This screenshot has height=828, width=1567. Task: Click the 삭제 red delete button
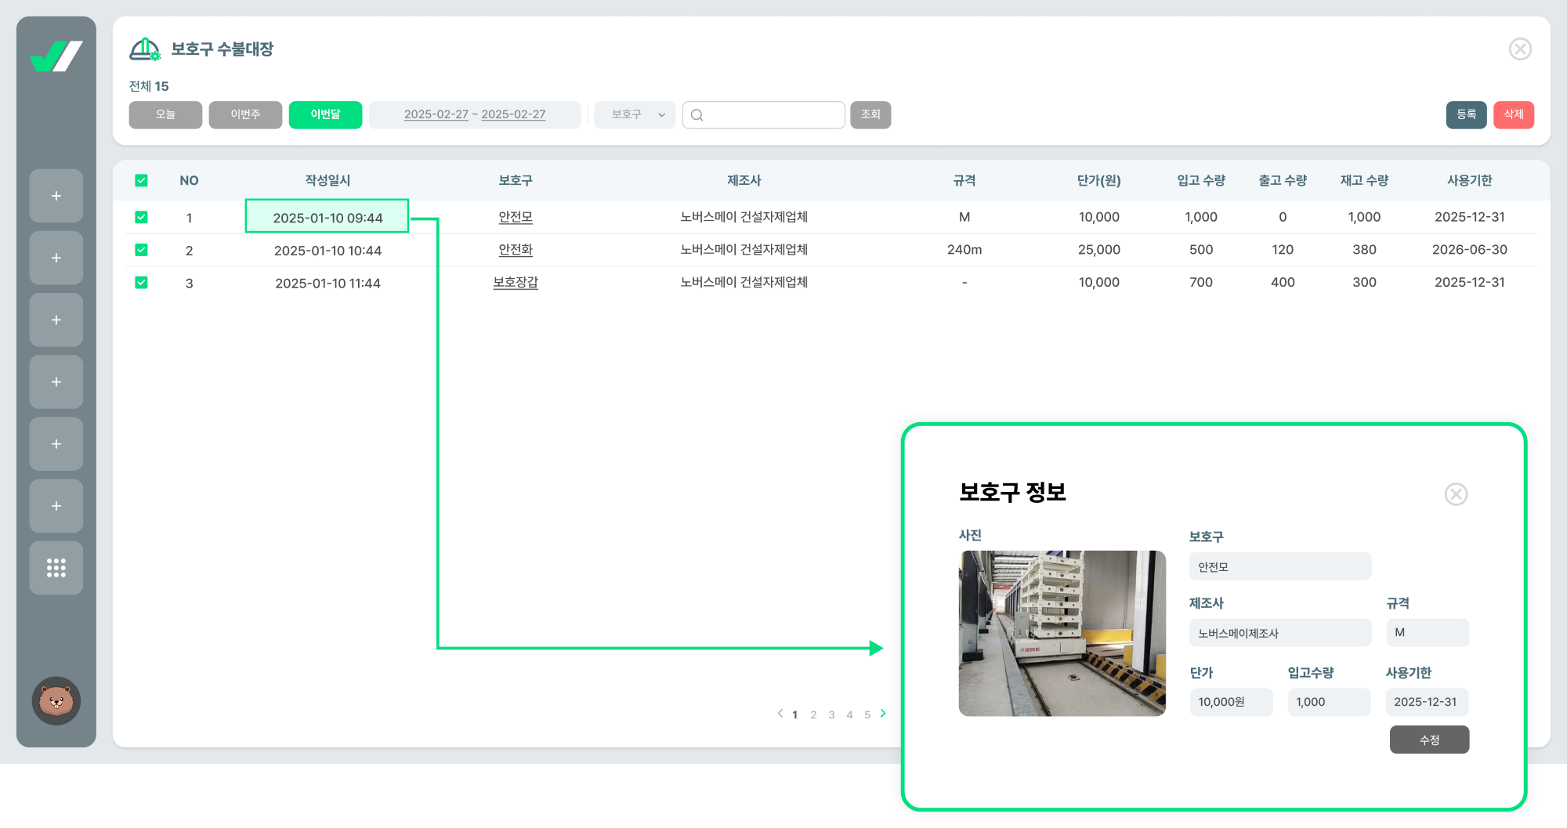(1513, 114)
